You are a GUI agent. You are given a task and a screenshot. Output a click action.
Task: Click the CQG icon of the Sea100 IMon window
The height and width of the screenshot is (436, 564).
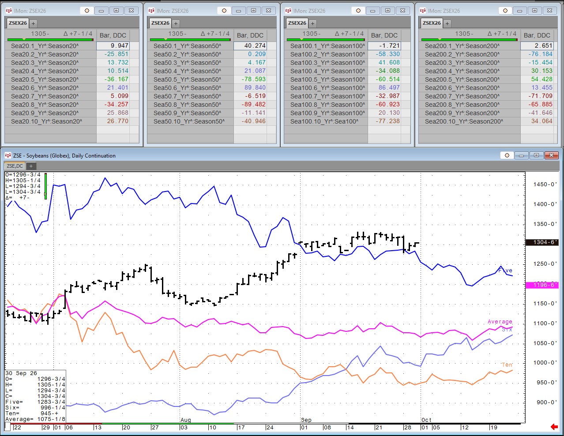click(288, 11)
